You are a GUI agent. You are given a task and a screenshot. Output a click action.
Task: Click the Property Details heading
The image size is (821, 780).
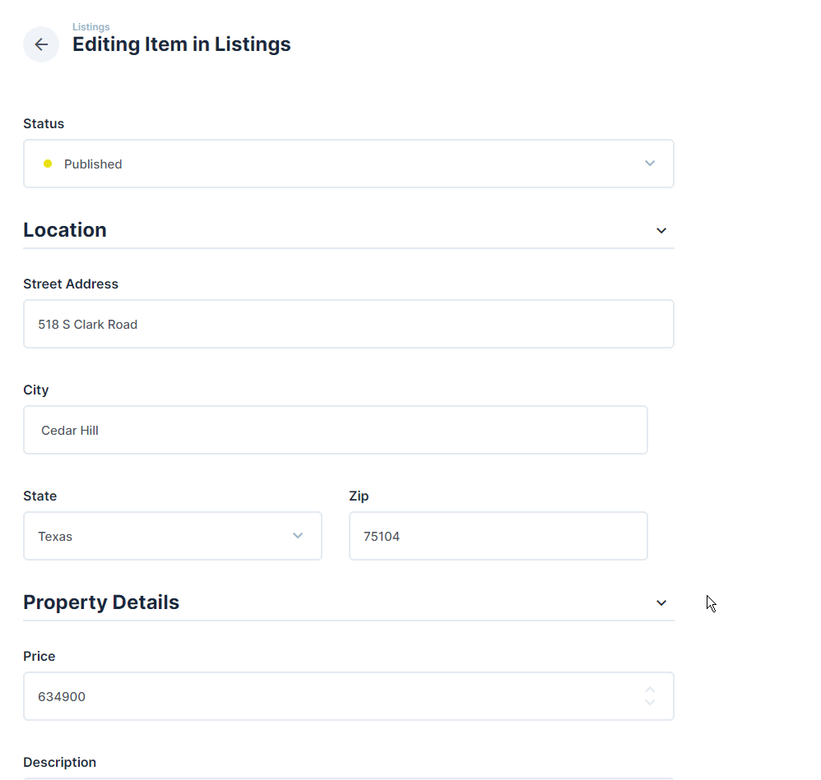tap(101, 602)
